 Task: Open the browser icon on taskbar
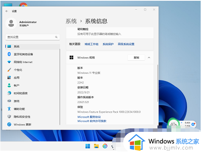click(x=105, y=146)
